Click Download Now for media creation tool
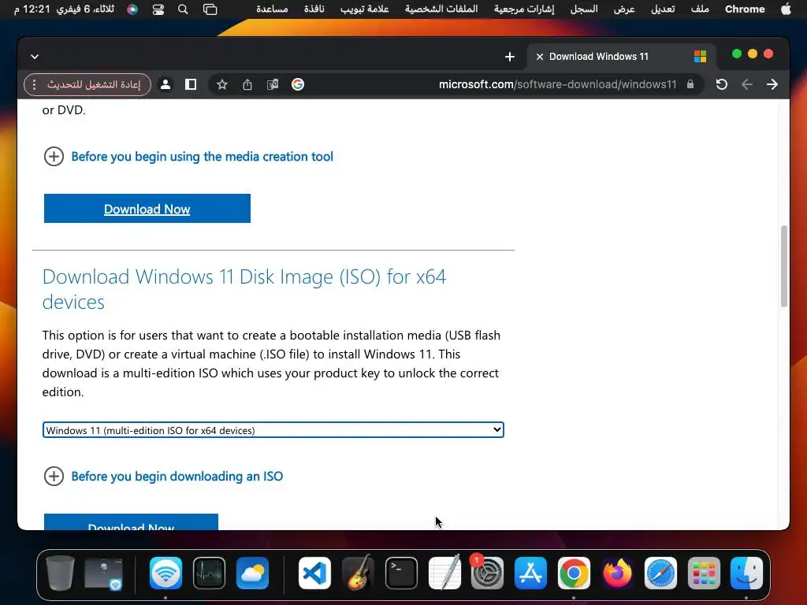 tap(147, 208)
